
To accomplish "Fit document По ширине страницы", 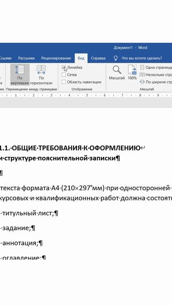I will click(156, 82).
